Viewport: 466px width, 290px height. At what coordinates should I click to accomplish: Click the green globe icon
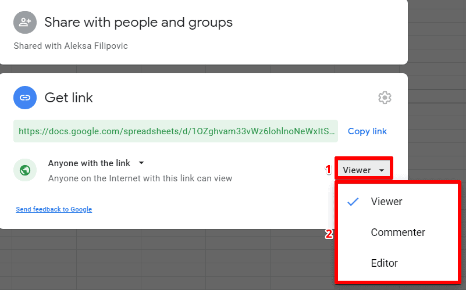tap(25, 170)
